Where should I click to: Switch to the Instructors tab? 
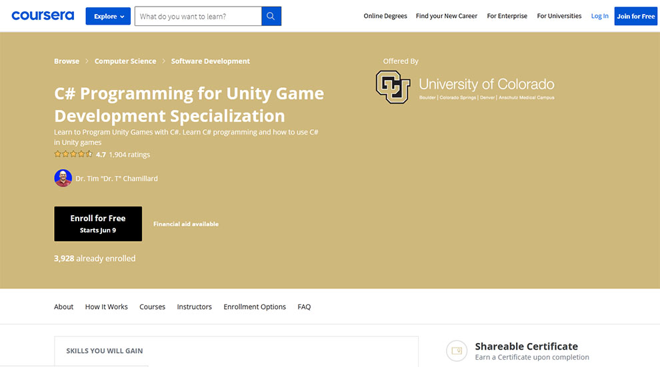[194, 306]
